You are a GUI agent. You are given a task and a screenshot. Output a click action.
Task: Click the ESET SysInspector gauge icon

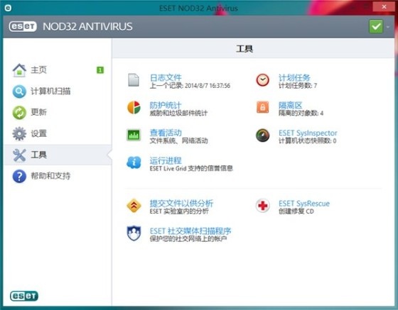[x=263, y=135]
